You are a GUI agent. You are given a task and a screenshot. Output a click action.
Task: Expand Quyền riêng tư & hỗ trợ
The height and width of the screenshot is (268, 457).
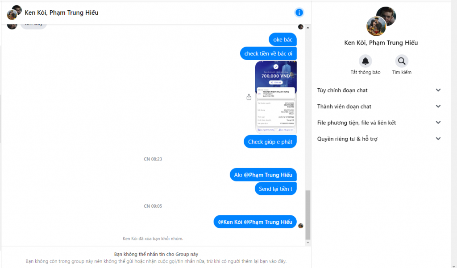click(x=379, y=139)
